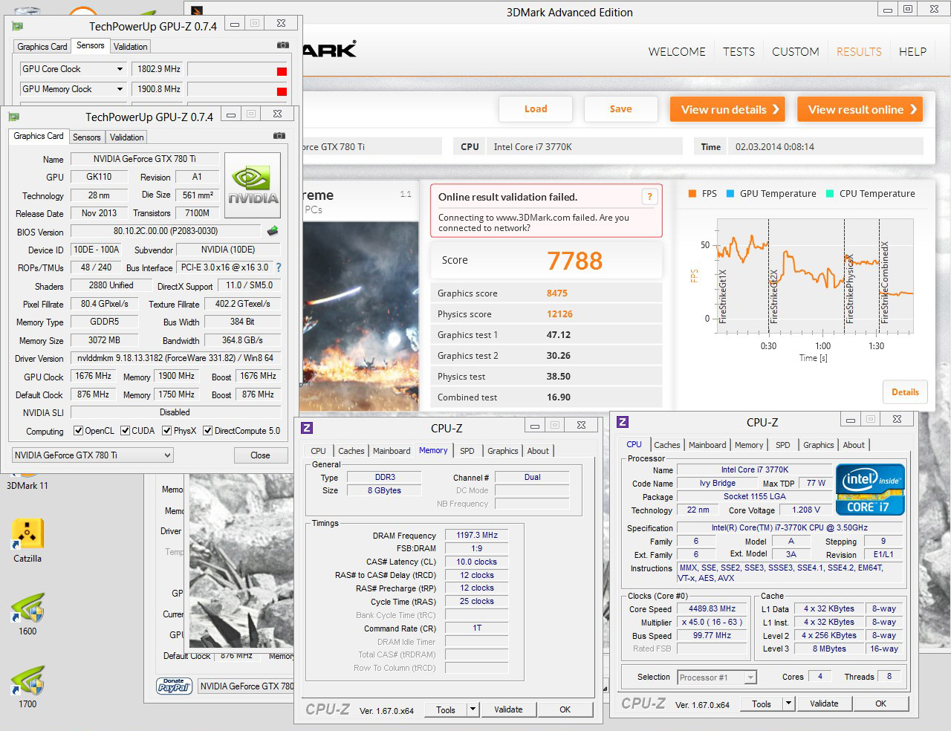Click Validate in the CPU-Z Memory window
This screenshot has height=731, width=951.
[508, 709]
